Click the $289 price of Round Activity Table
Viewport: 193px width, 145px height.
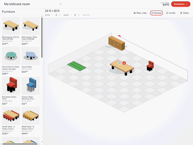(5, 74)
